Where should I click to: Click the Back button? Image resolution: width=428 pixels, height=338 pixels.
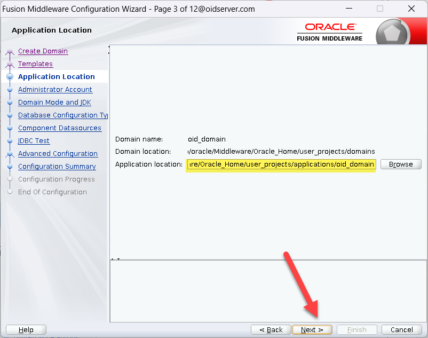(x=271, y=329)
